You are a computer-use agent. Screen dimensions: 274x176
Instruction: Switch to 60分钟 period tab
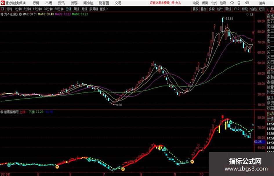tap(59, 9)
